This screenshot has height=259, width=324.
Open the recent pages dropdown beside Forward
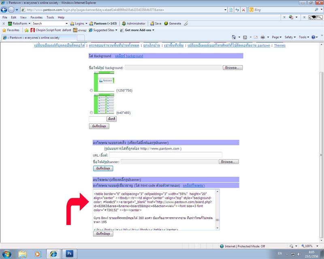click(x=17, y=10)
